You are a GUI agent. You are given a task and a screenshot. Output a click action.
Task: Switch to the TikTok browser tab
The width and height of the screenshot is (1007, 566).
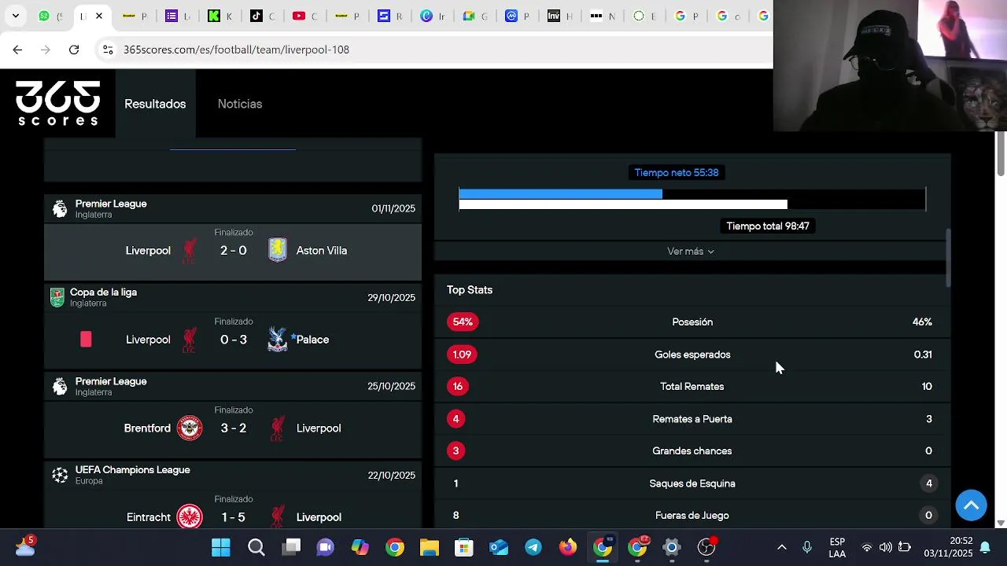click(262, 16)
